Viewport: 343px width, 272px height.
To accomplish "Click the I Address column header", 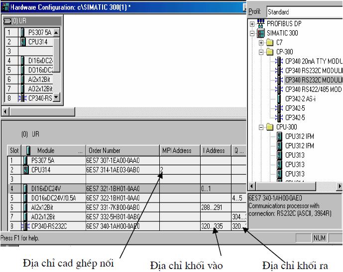I will click(216, 150).
